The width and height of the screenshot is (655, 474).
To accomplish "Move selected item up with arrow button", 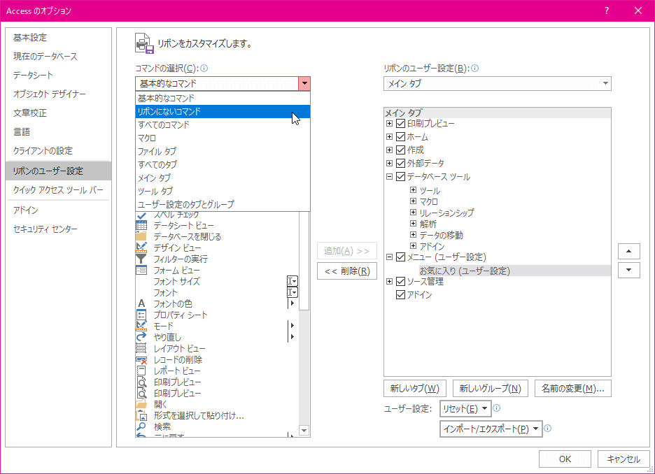I will coord(628,251).
